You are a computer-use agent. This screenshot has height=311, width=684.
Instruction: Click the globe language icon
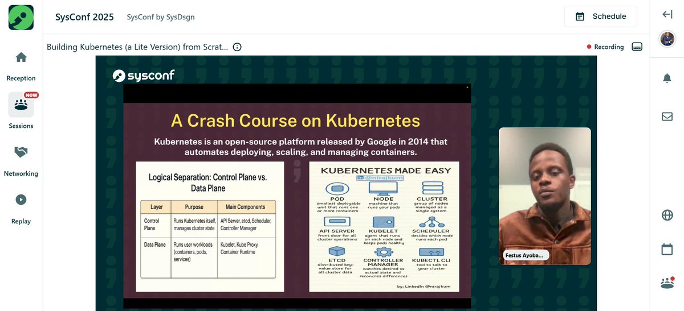pyautogui.click(x=667, y=215)
